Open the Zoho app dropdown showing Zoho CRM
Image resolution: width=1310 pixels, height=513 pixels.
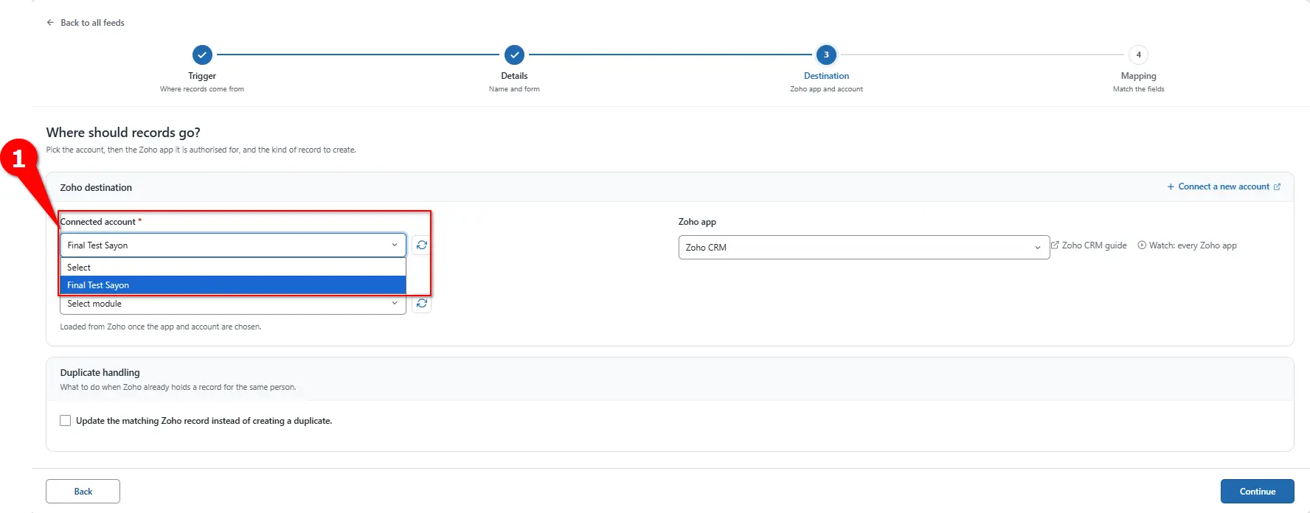click(x=864, y=248)
